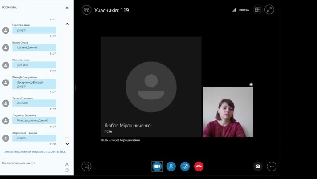317x179 pixels.
Task: Click the message input field
Action: [31, 163]
